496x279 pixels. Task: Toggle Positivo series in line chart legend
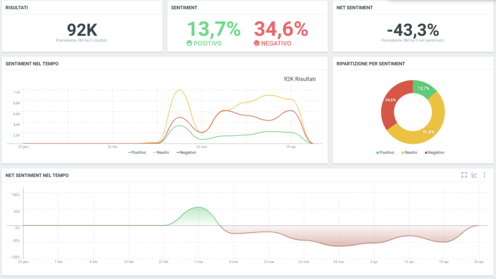137,152
